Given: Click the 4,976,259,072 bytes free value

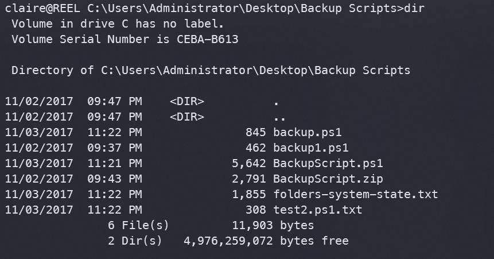Looking at the screenshot, I should point(266,241).
